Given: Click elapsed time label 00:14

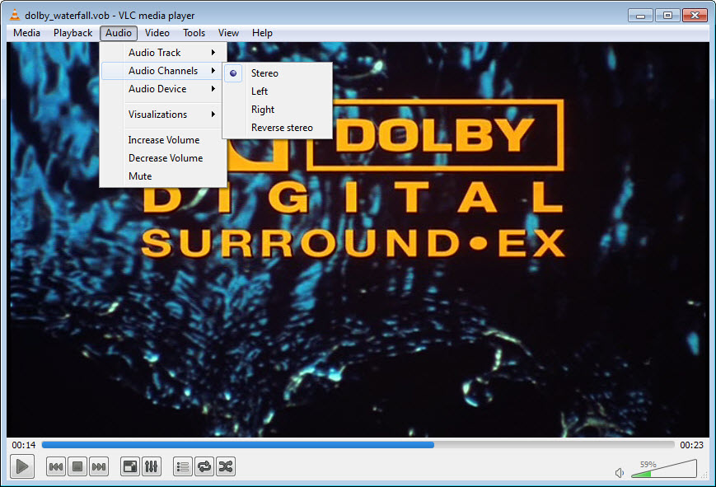Looking at the screenshot, I should (x=24, y=445).
